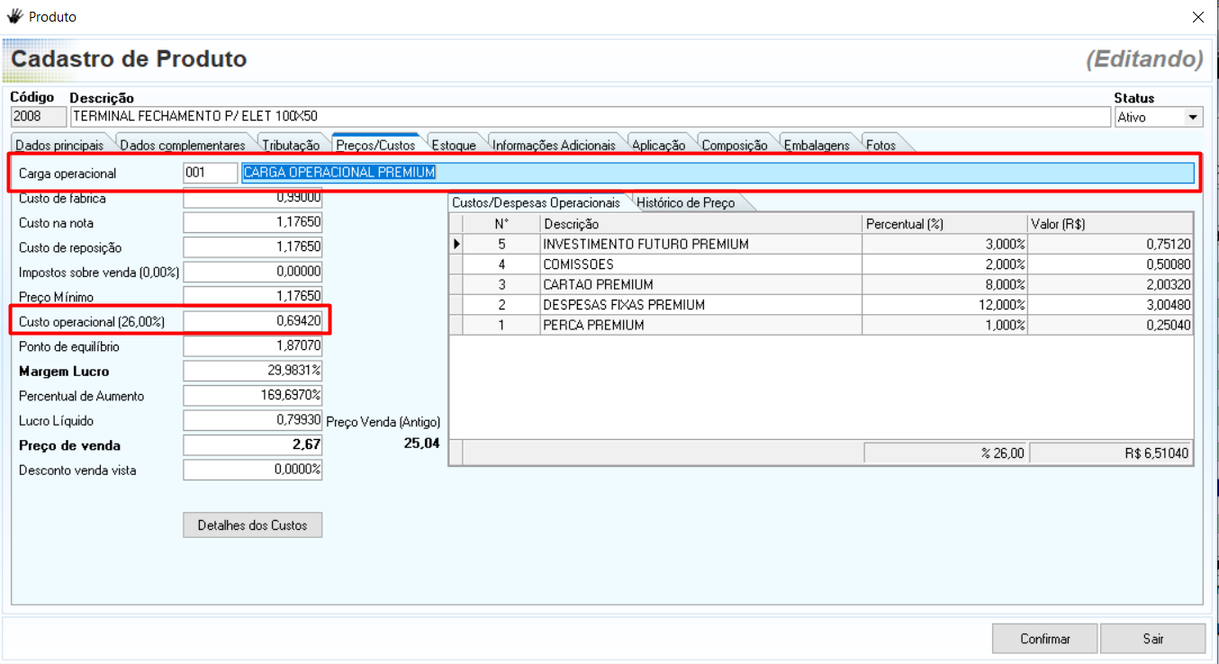Click the Custo de fábrica value field
Image resolution: width=1219 pixels, height=664 pixels.
point(252,199)
